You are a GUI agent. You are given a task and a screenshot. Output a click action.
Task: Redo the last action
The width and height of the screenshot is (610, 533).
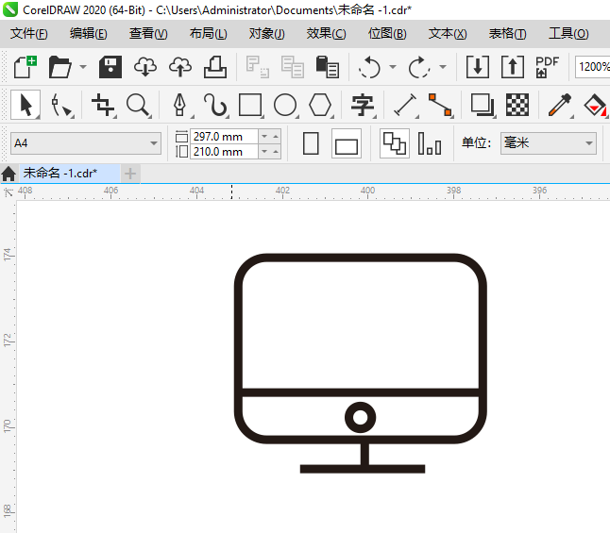point(419,67)
